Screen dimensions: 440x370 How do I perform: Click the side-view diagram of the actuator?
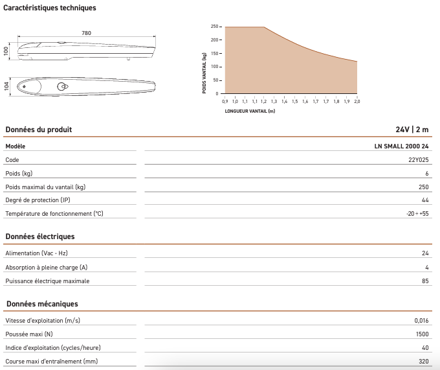tap(87, 51)
